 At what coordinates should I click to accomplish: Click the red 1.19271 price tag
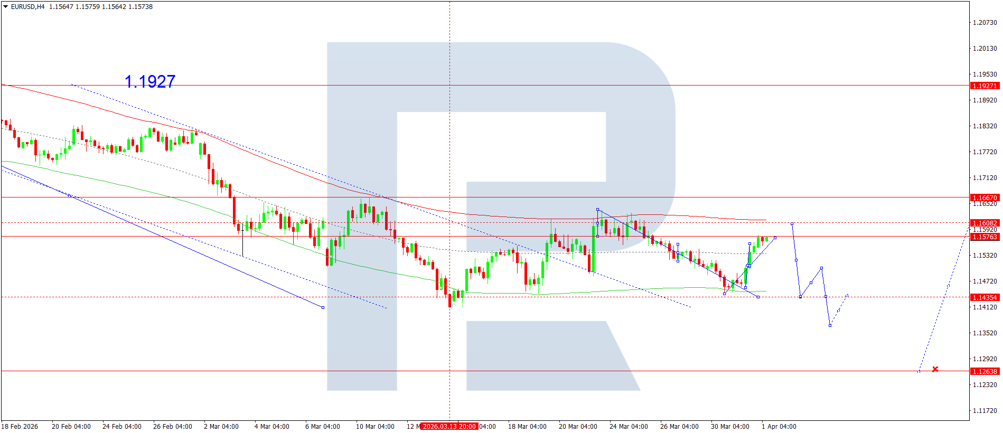coord(985,86)
